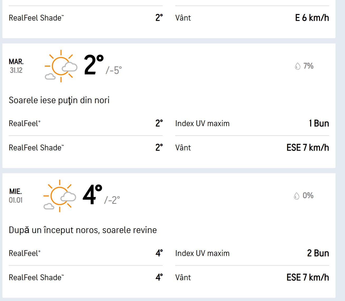Click the "E 6 km/h" wind value
This screenshot has height=301, width=345.
point(312,18)
